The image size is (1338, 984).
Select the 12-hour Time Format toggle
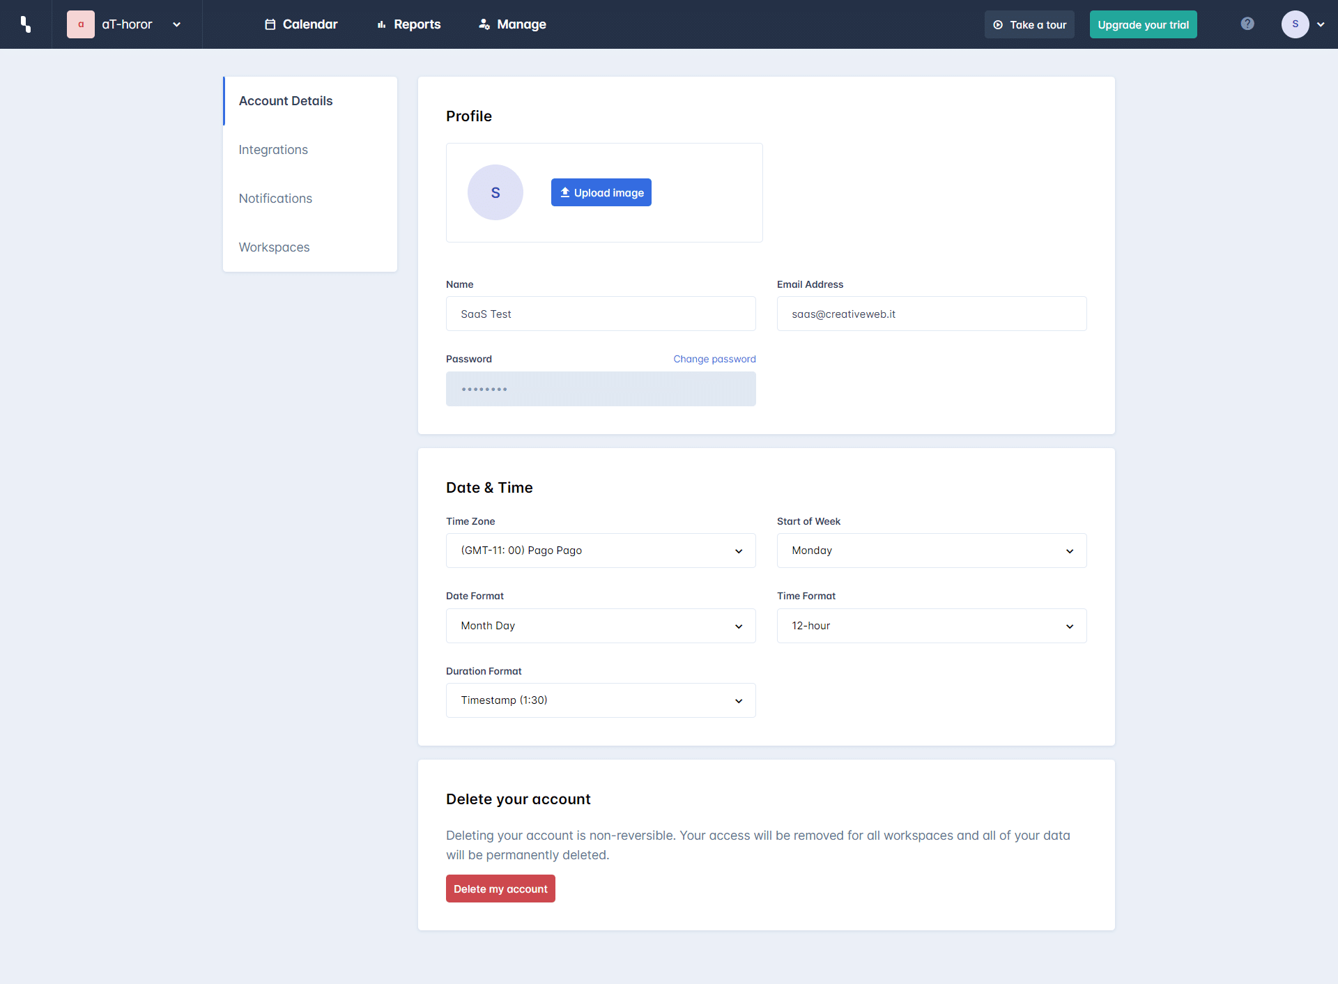tap(931, 626)
